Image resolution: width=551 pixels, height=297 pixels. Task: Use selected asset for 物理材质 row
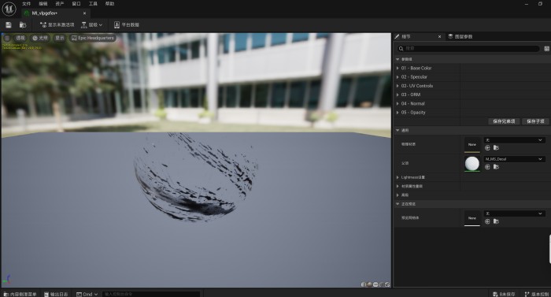click(487, 148)
